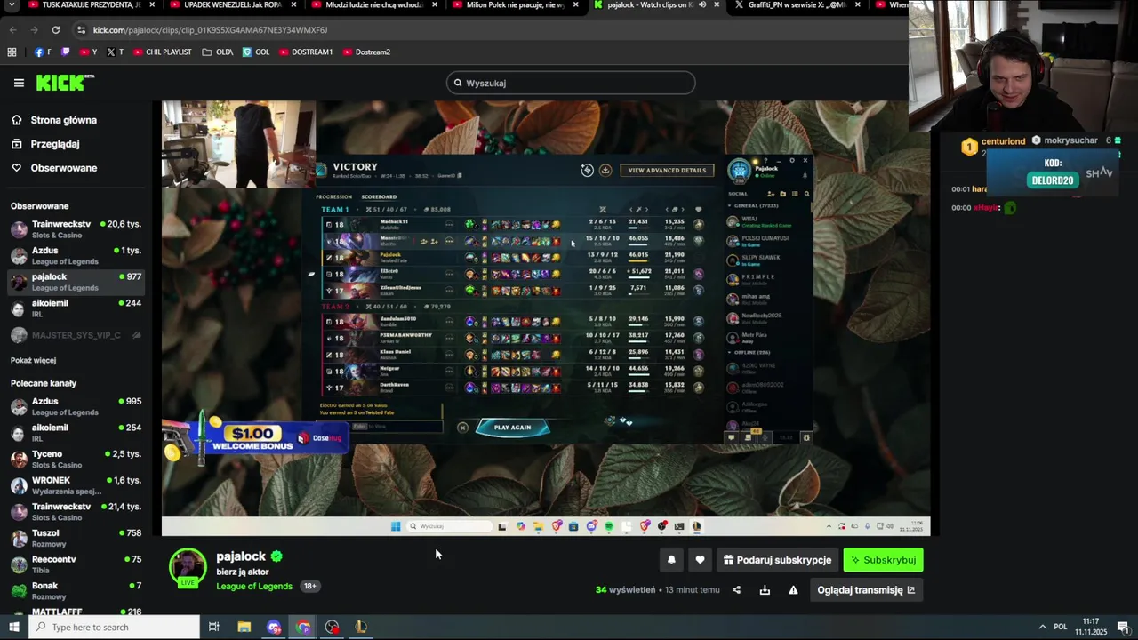Screen dimensions: 1138x640
Task: Go back in browser history
Action: (12, 29)
